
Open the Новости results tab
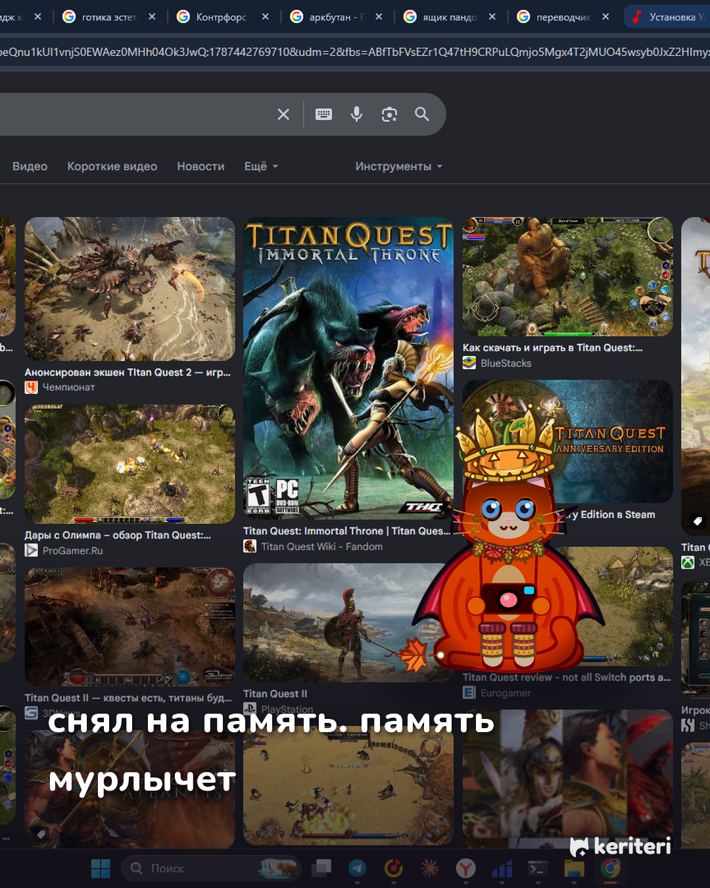tap(201, 166)
